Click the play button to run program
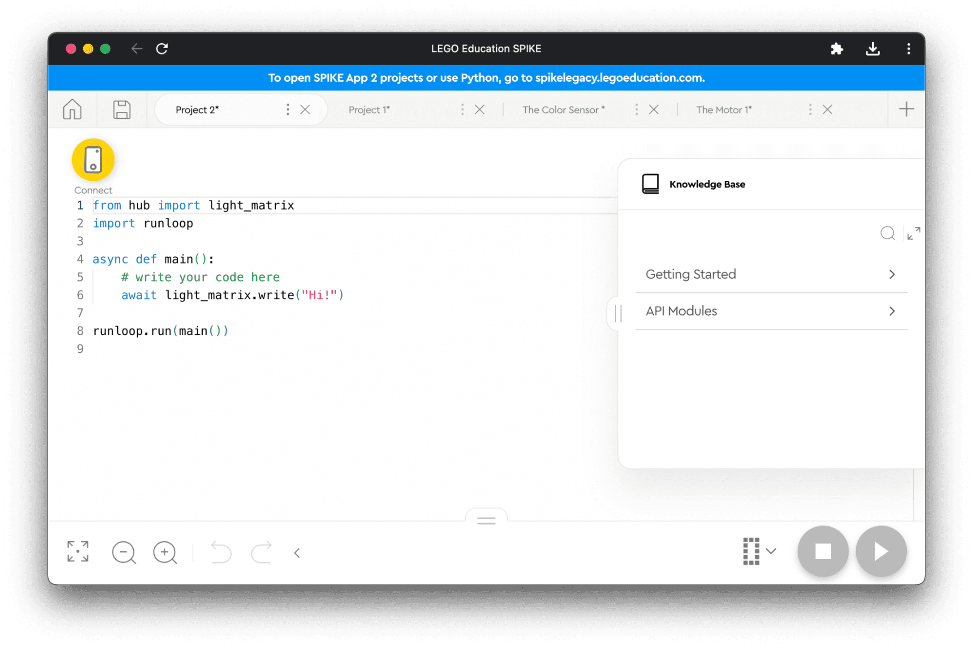Screen dimensions: 973x648 [881, 551]
